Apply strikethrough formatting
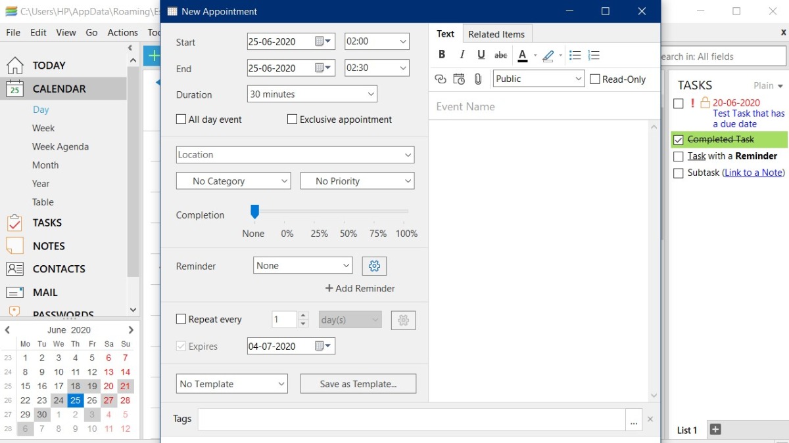The image size is (789, 443). (x=501, y=55)
